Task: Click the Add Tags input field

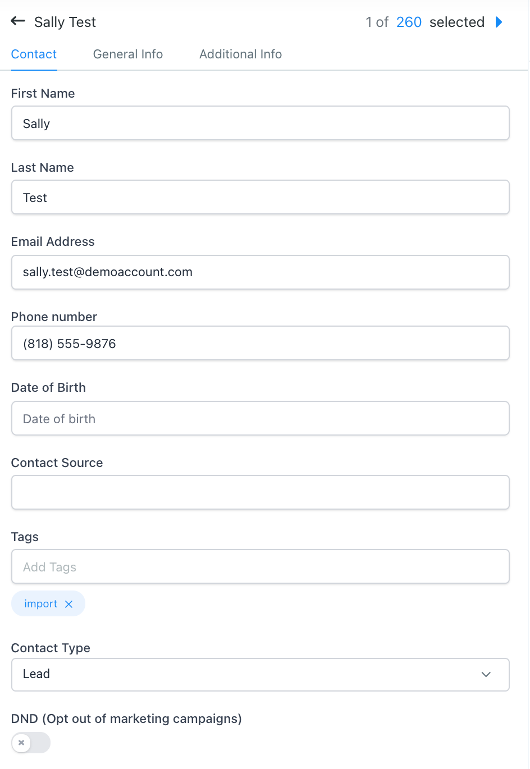Action: click(261, 567)
